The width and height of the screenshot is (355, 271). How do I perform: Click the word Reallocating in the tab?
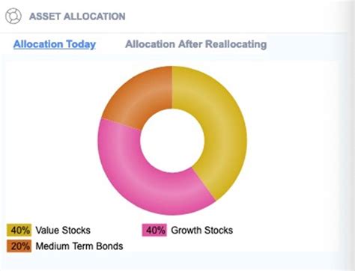pos(236,44)
